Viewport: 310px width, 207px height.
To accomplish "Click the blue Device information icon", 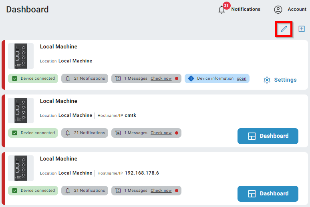I will [191, 78].
